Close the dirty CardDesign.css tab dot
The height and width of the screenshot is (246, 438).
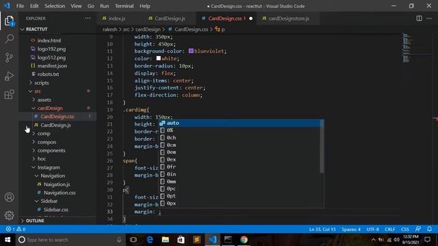pyautogui.click(x=250, y=18)
